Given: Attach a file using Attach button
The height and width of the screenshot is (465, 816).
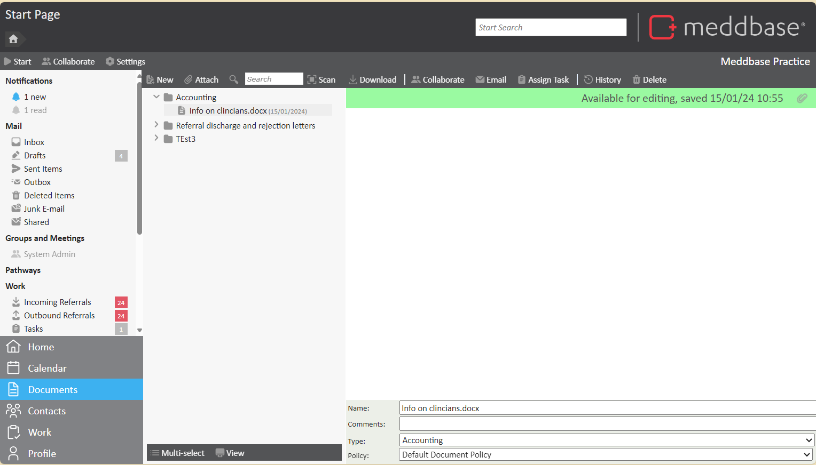Looking at the screenshot, I should coord(201,79).
